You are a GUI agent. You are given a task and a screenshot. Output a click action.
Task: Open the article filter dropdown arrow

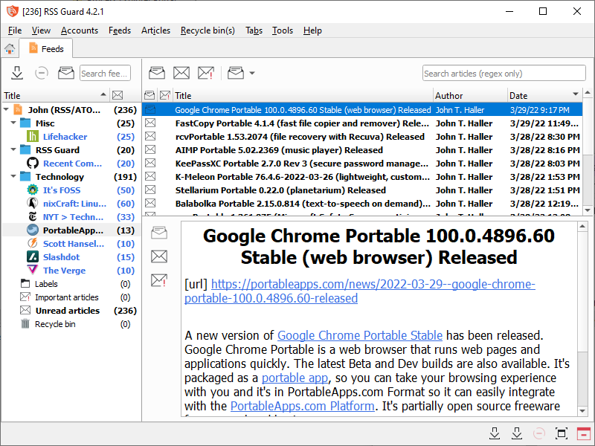pyautogui.click(x=252, y=73)
